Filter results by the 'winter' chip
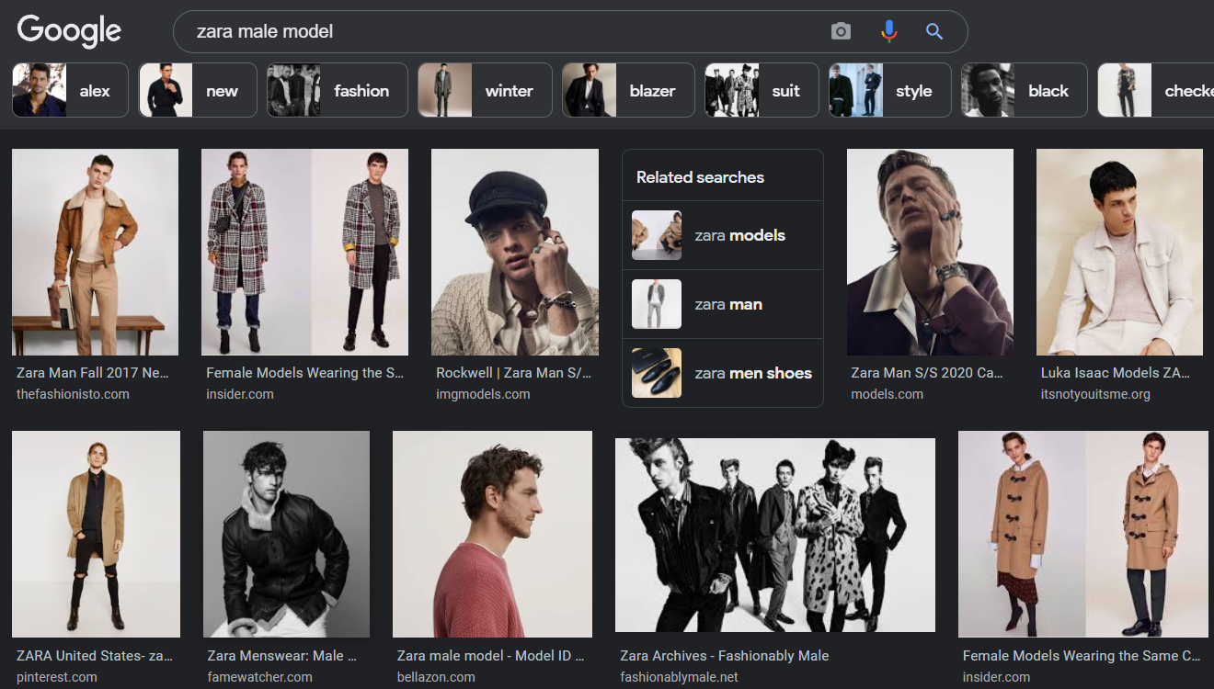1214x689 pixels. click(x=485, y=90)
